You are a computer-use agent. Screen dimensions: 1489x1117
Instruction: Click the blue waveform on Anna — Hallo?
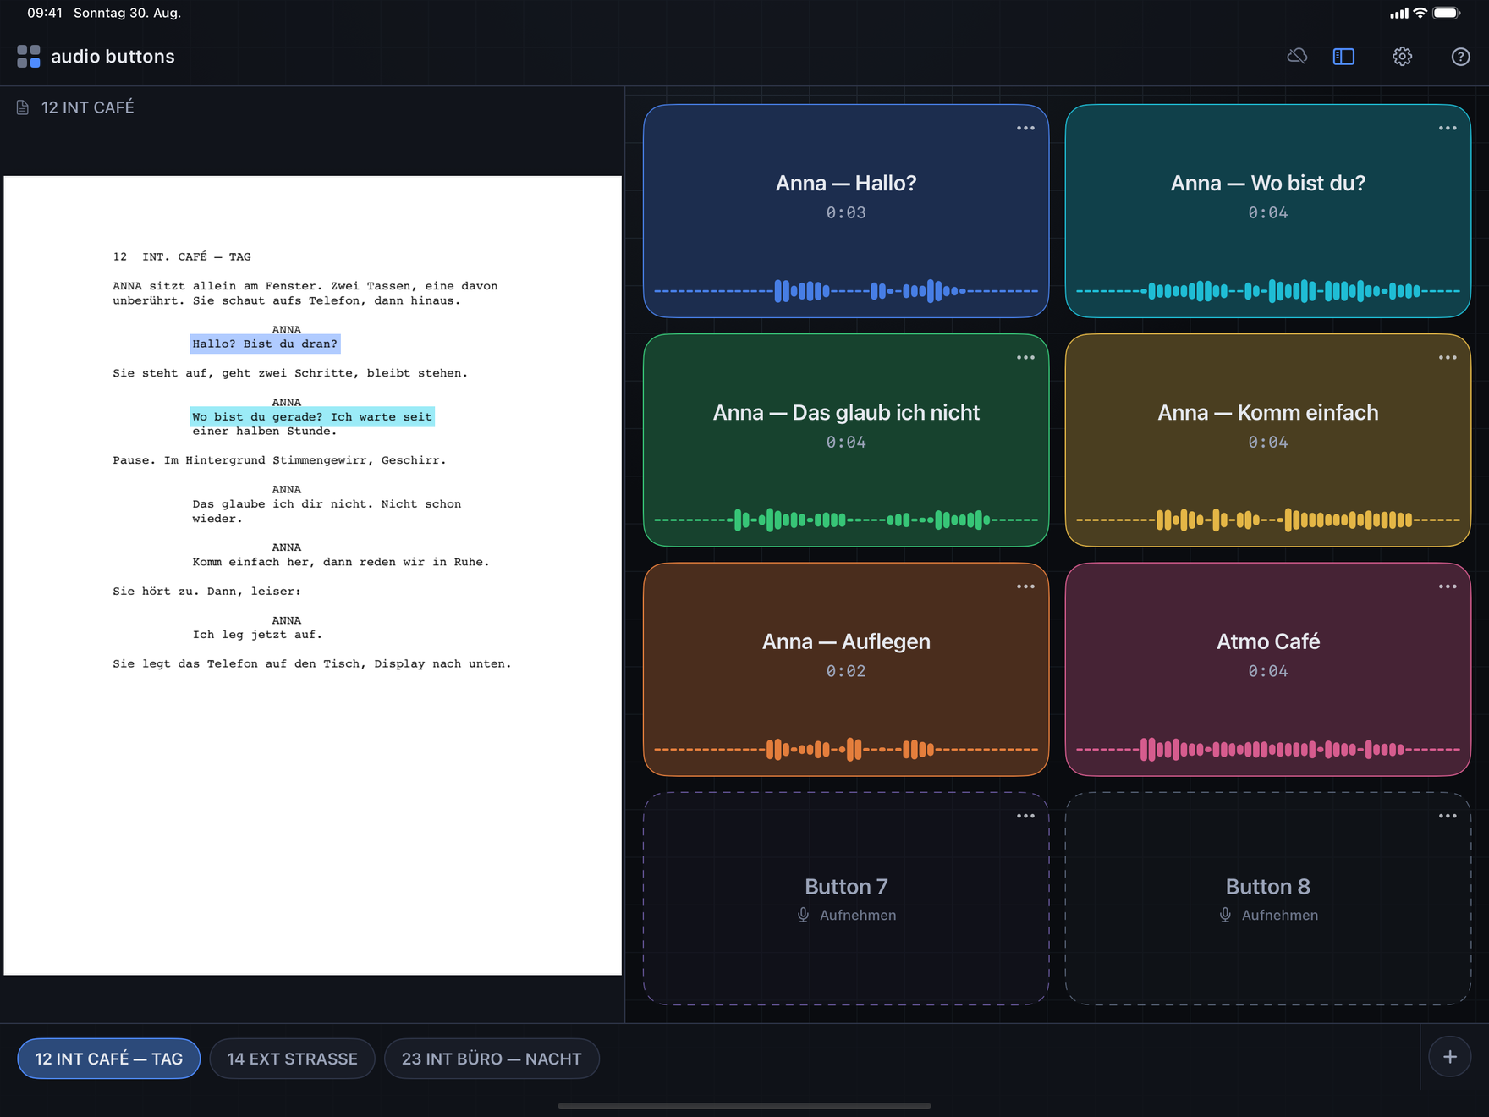[846, 291]
